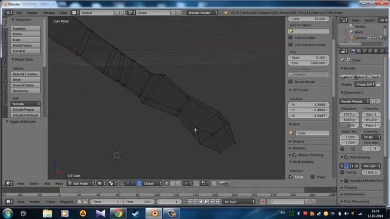Enable Lock to Cursor checkbox

pyautogui.click(x=291, y=38)
